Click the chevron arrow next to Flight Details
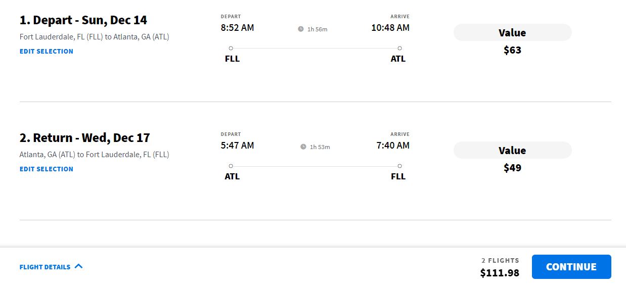Viewport: 626px width, 287px height. (78, 266)
